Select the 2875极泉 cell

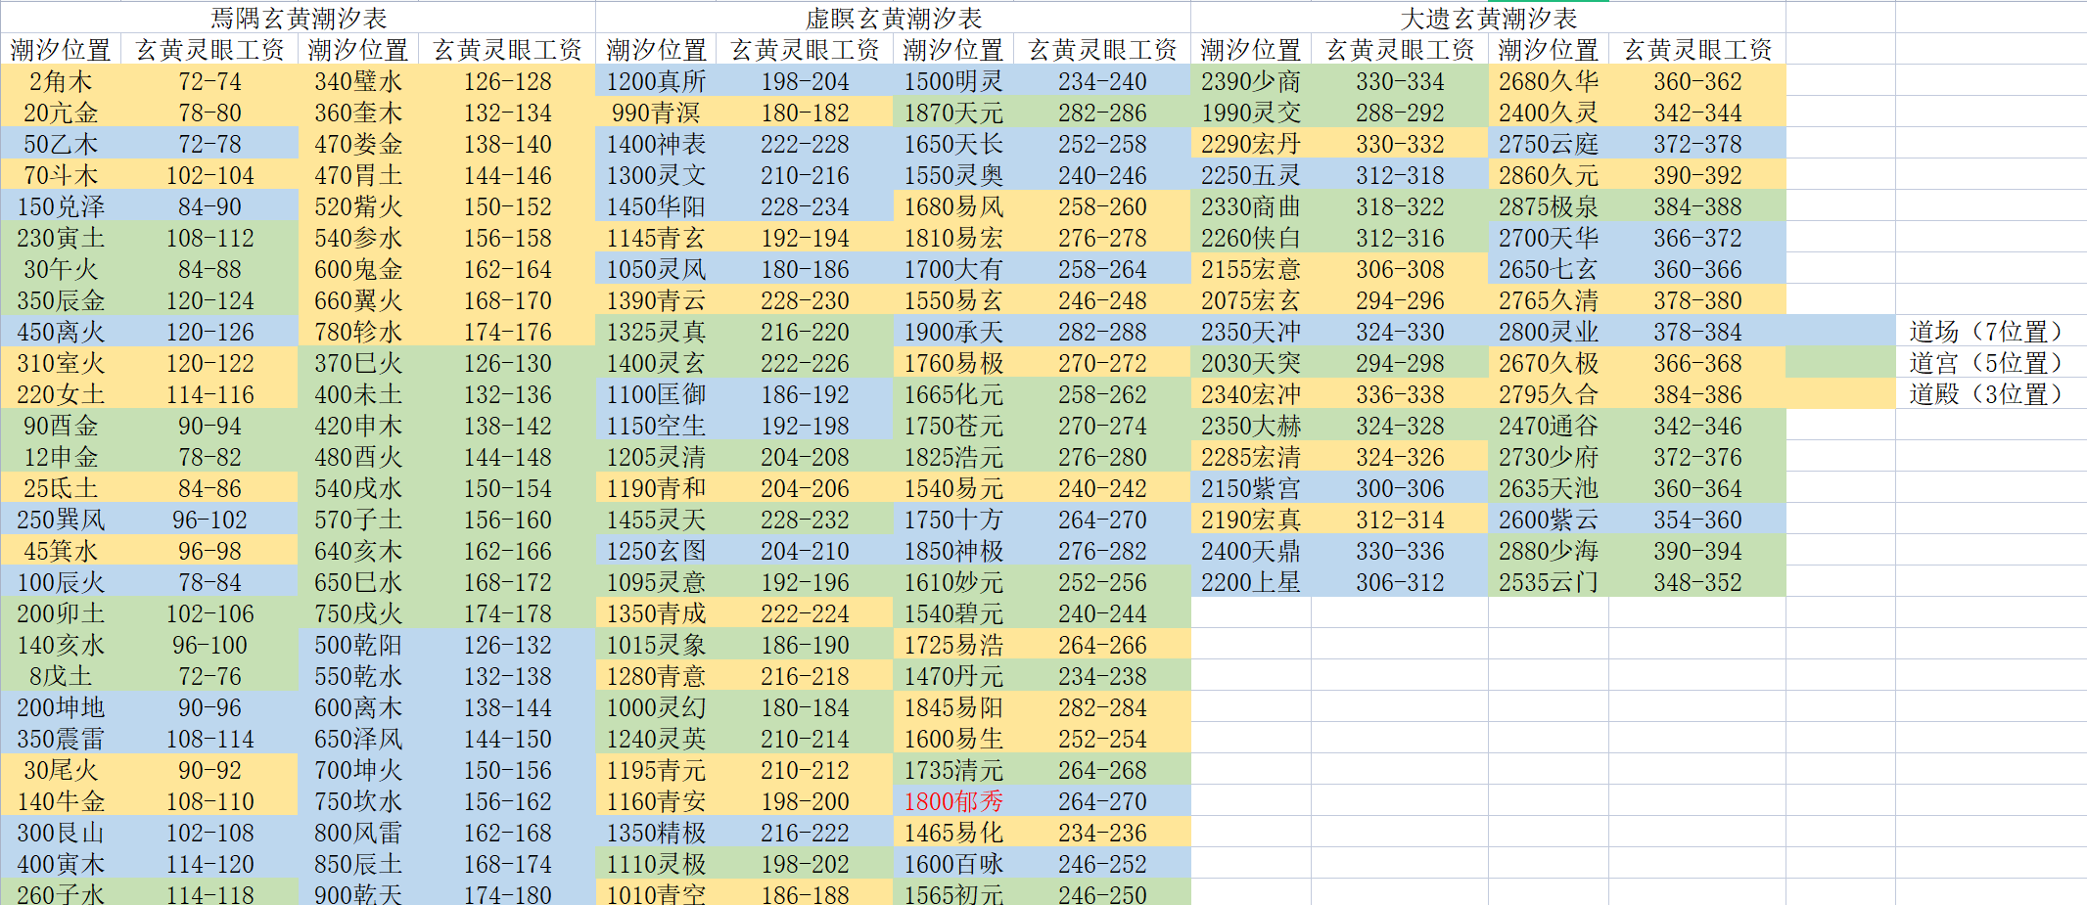pos(1549,205)
